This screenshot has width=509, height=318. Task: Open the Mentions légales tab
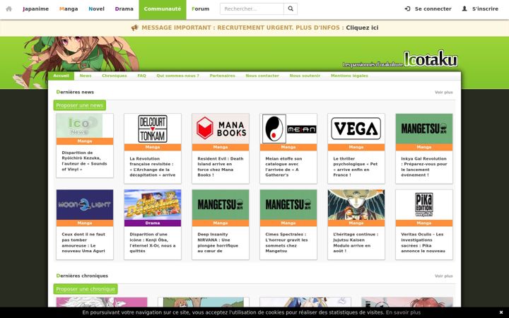pos(349,76)
